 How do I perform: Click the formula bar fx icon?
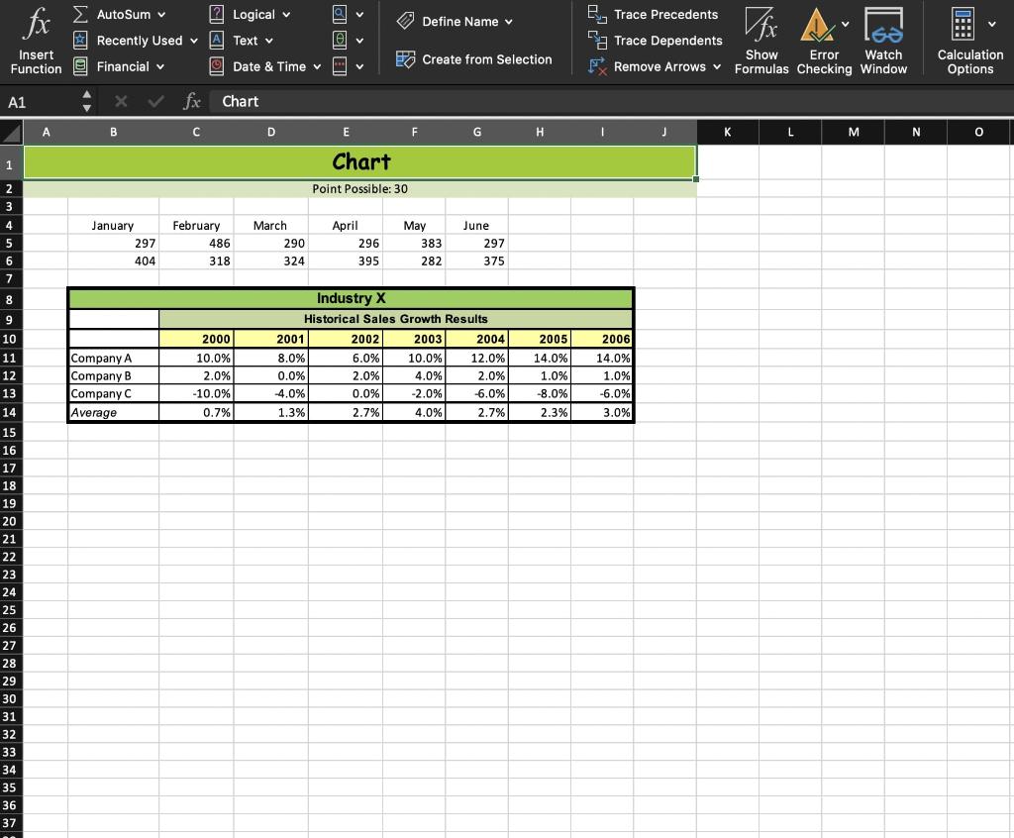[x=192, y=102]
